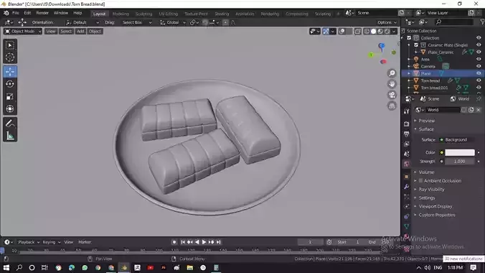
Task: Open the Render menu
Action: (x=42, y=13)
